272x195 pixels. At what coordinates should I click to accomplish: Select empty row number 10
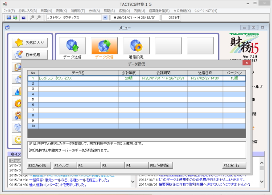click(x=136, y=126)
